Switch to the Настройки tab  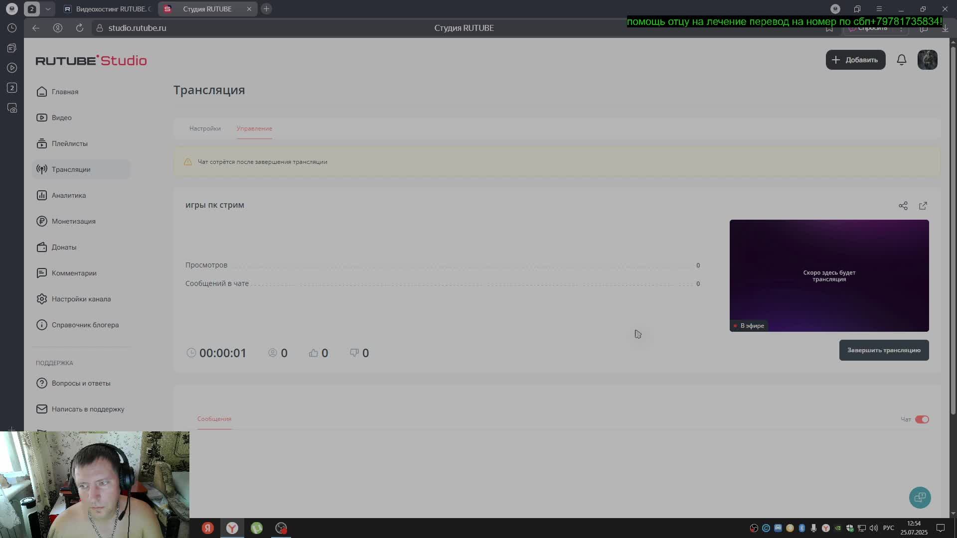point(205,129)
